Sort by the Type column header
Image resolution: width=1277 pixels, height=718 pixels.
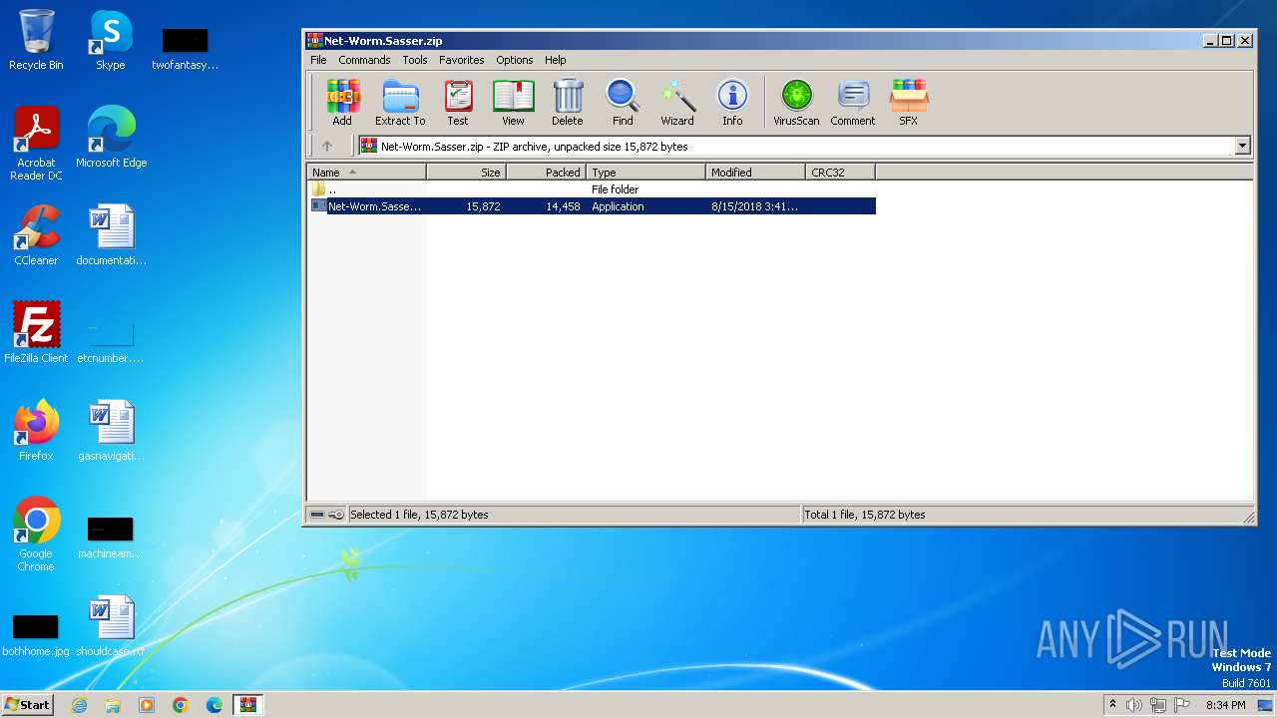[646, 173]
